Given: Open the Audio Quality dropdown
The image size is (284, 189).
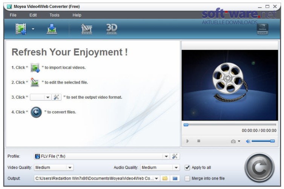Looking at the screenshot, I should point(160,167).
